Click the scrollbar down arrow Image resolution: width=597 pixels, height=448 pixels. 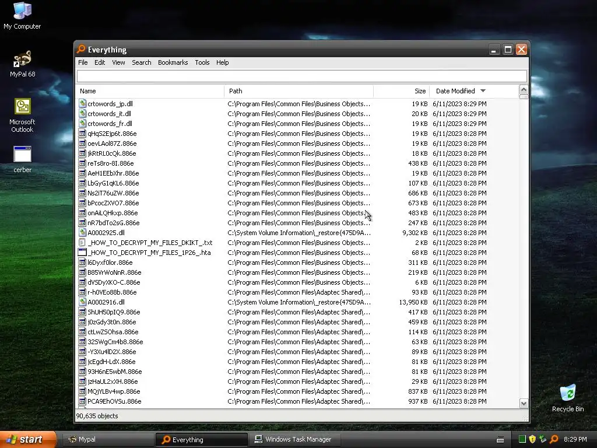pos(524,404)
